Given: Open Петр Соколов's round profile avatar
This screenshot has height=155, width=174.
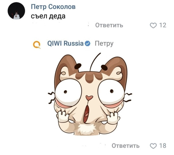Looking at the screenshot, I should (x=16, y=11).
